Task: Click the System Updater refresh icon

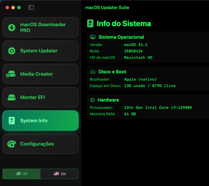Action: [12, 51]
